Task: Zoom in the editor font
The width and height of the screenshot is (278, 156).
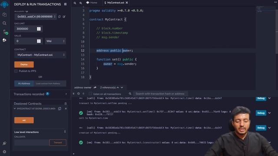Action: click(81, 3)
